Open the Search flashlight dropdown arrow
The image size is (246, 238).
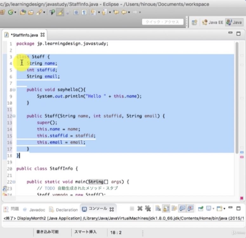44,12
